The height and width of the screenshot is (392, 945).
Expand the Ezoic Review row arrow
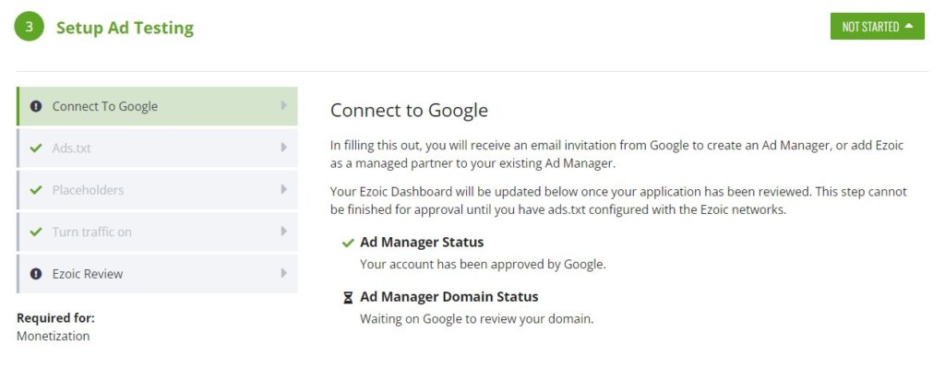click(284, 273)
